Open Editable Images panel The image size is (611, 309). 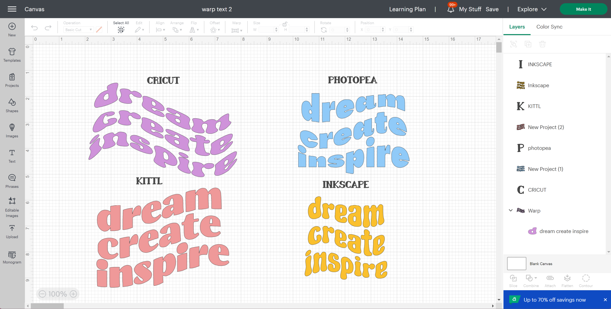12,207
